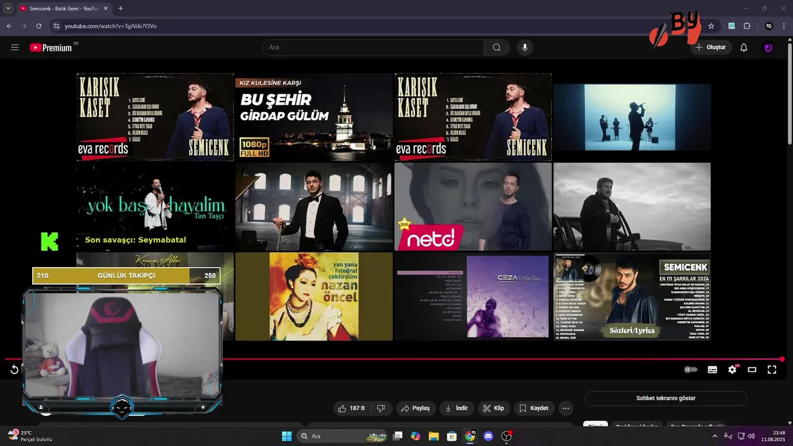Click Sohbet tekrarını göster button
Image resolution: width=793 pixels, height=446 pixels.
(x=666, y=398)
